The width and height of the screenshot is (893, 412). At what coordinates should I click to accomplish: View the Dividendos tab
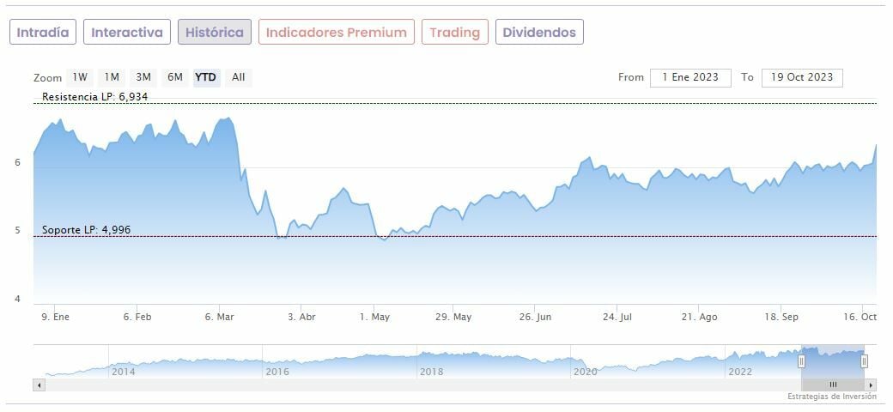[540, 33]
